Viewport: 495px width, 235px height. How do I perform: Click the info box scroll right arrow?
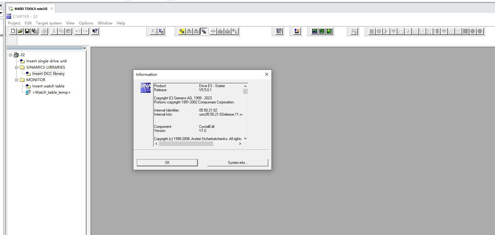coord(240,144)
